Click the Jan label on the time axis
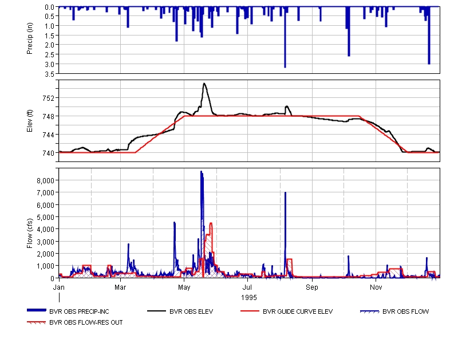458x359 pixels. [59, 286]
